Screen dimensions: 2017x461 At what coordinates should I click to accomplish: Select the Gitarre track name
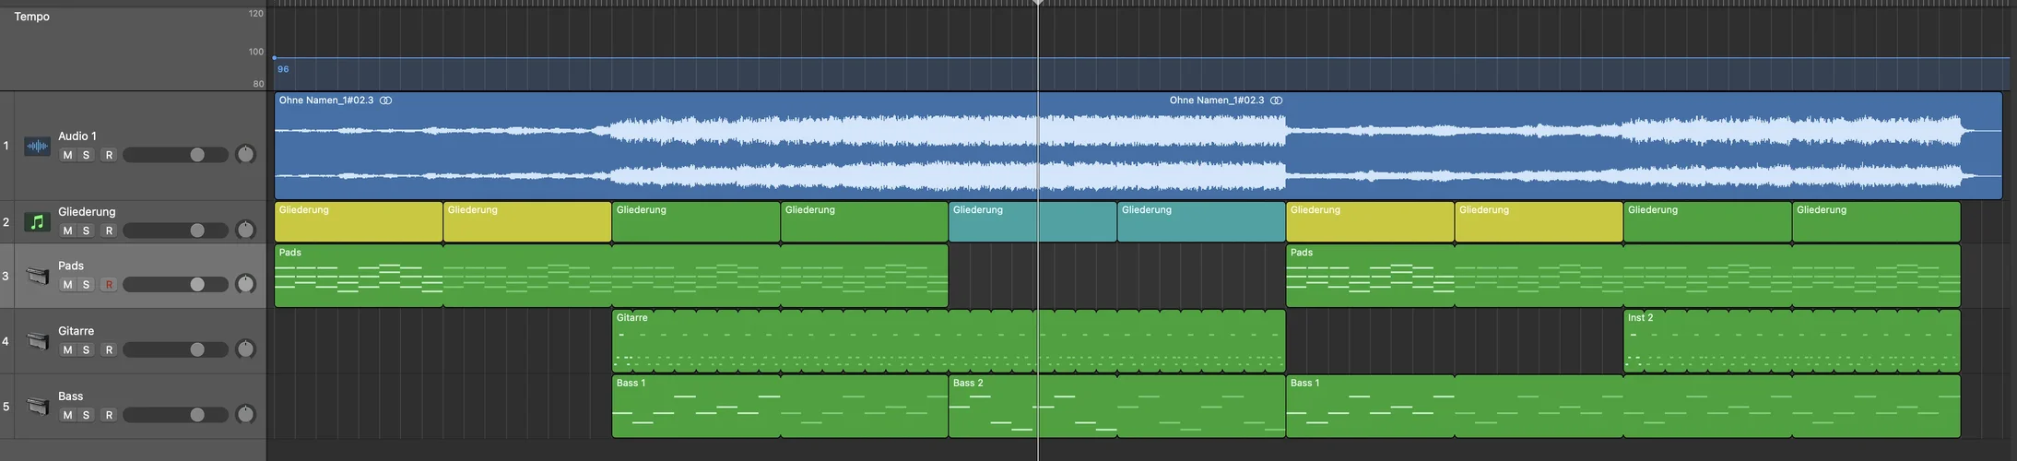(x=76, y=331)
